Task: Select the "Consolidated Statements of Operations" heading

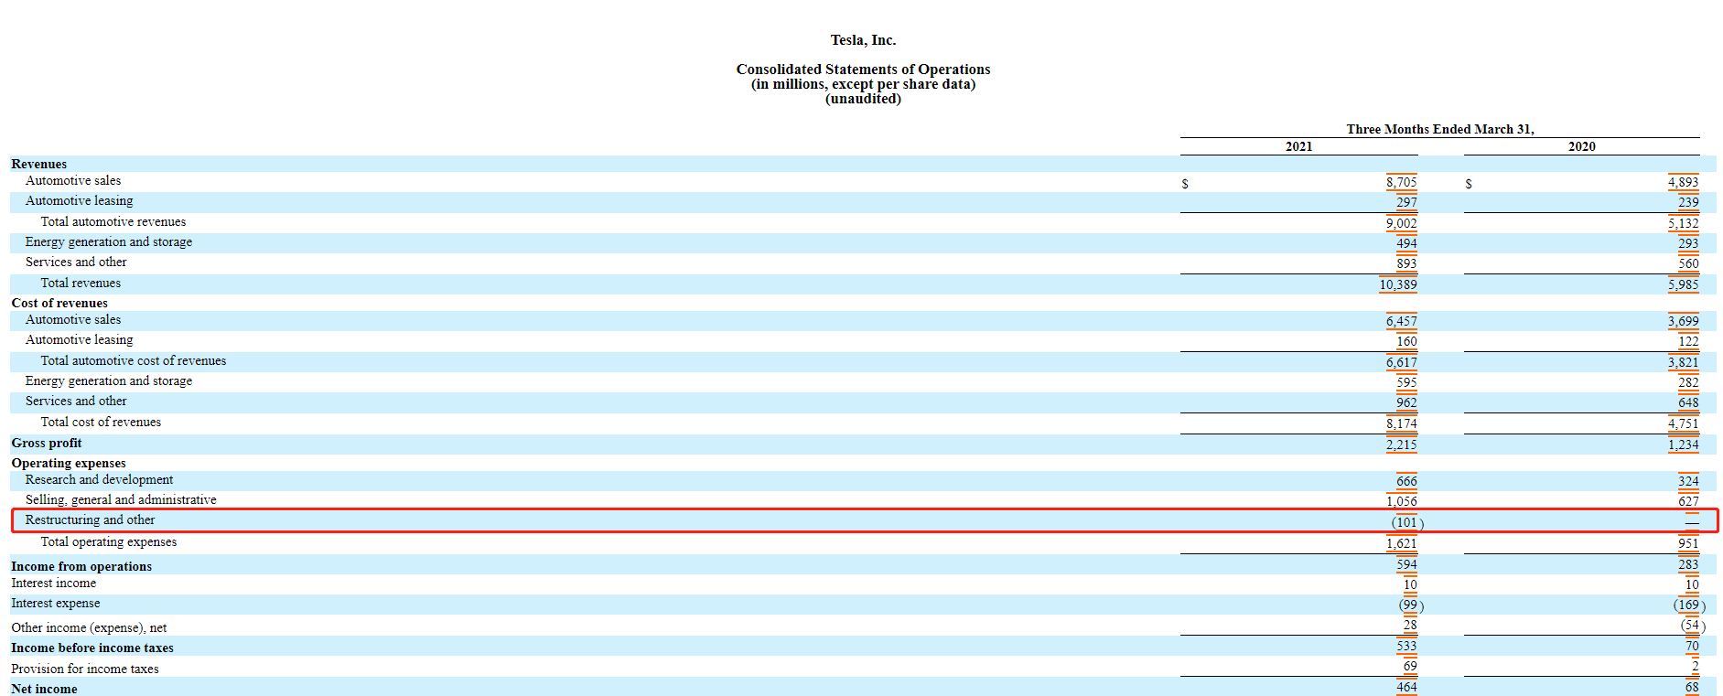Action: click(x=863, y=70)
